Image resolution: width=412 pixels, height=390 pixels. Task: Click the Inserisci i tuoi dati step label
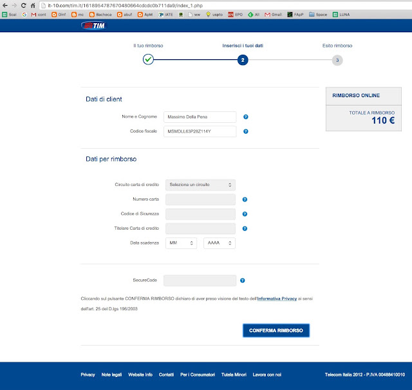[x=243, y=46]
